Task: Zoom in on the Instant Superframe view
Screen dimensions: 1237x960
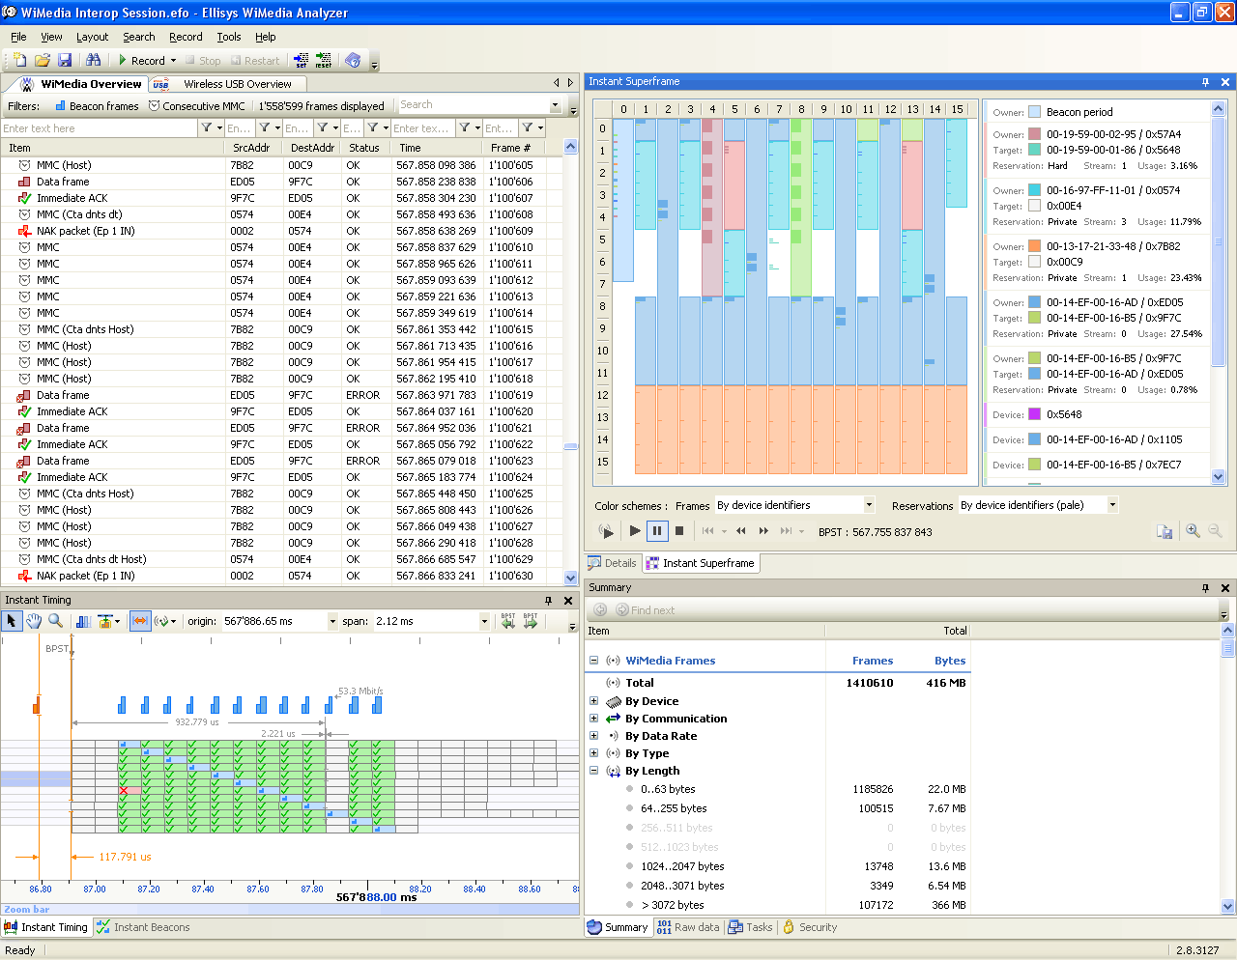Action: pos(1193,531)
